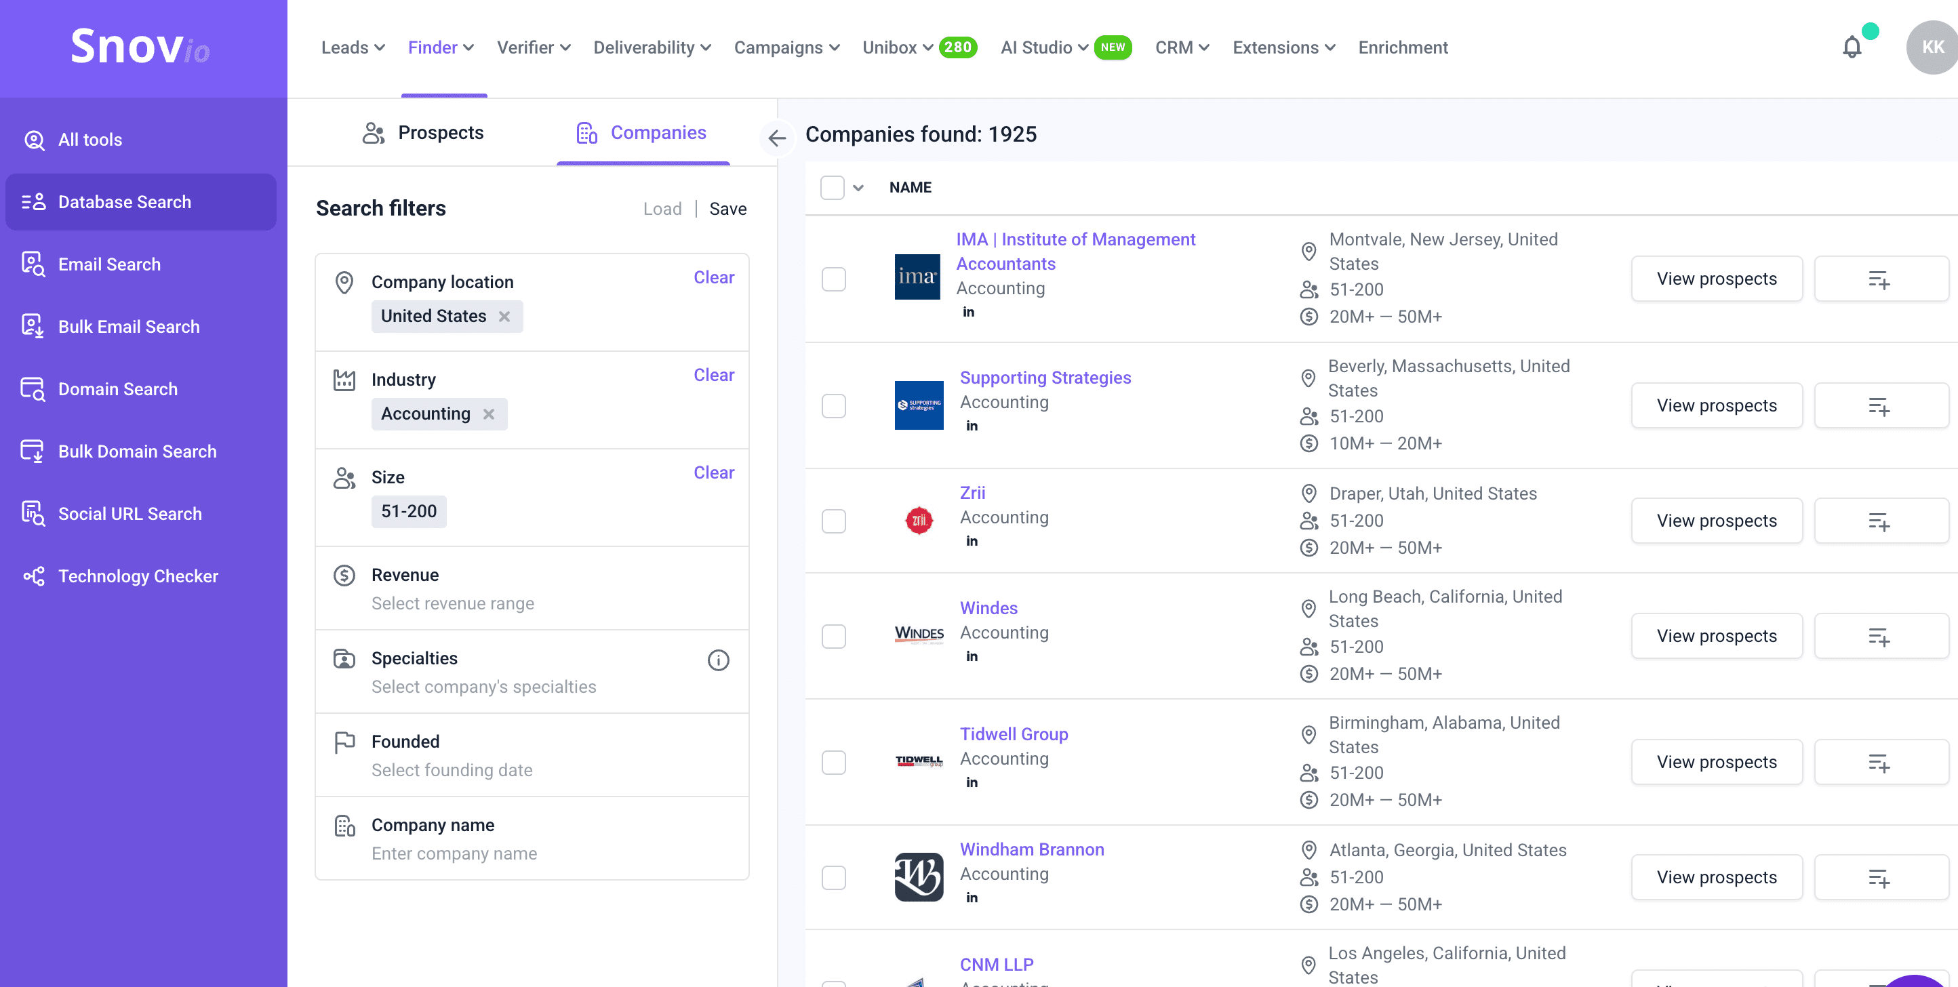Click the Snov.io logo
Screen dimensions: 1958x987
tap(140, 46)
